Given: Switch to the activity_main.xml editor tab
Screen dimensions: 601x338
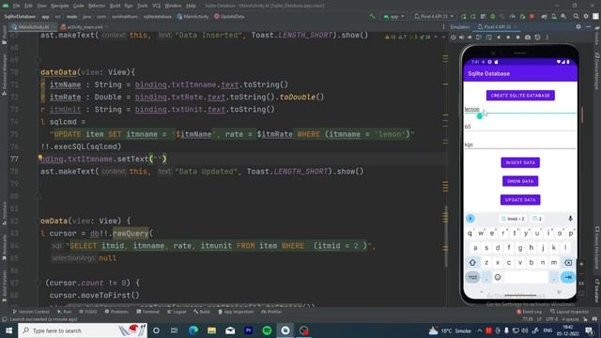Looking at the screenshot, I should 84,27.
